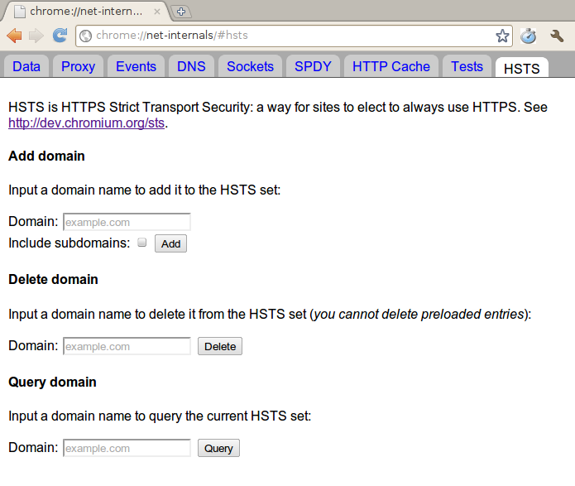Select the Events tab
The height and width of the screenshot is (486, 575).
pos(136,66)
